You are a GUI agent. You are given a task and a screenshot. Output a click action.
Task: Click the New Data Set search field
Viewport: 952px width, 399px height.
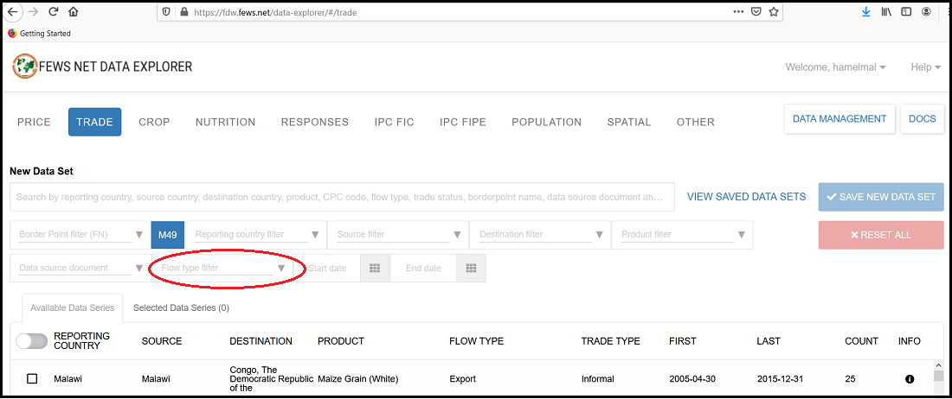[342, 197]
